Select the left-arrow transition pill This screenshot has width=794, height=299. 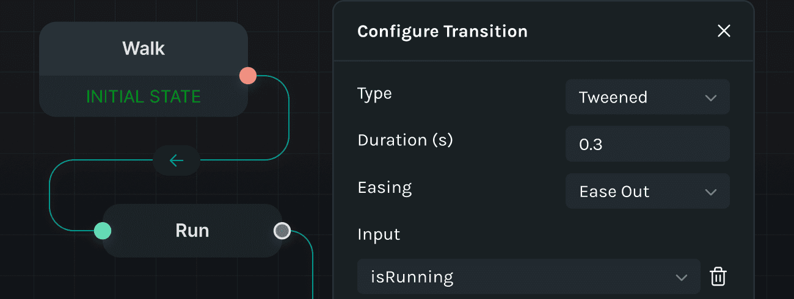pyautogui.click(x=176, y=160)
